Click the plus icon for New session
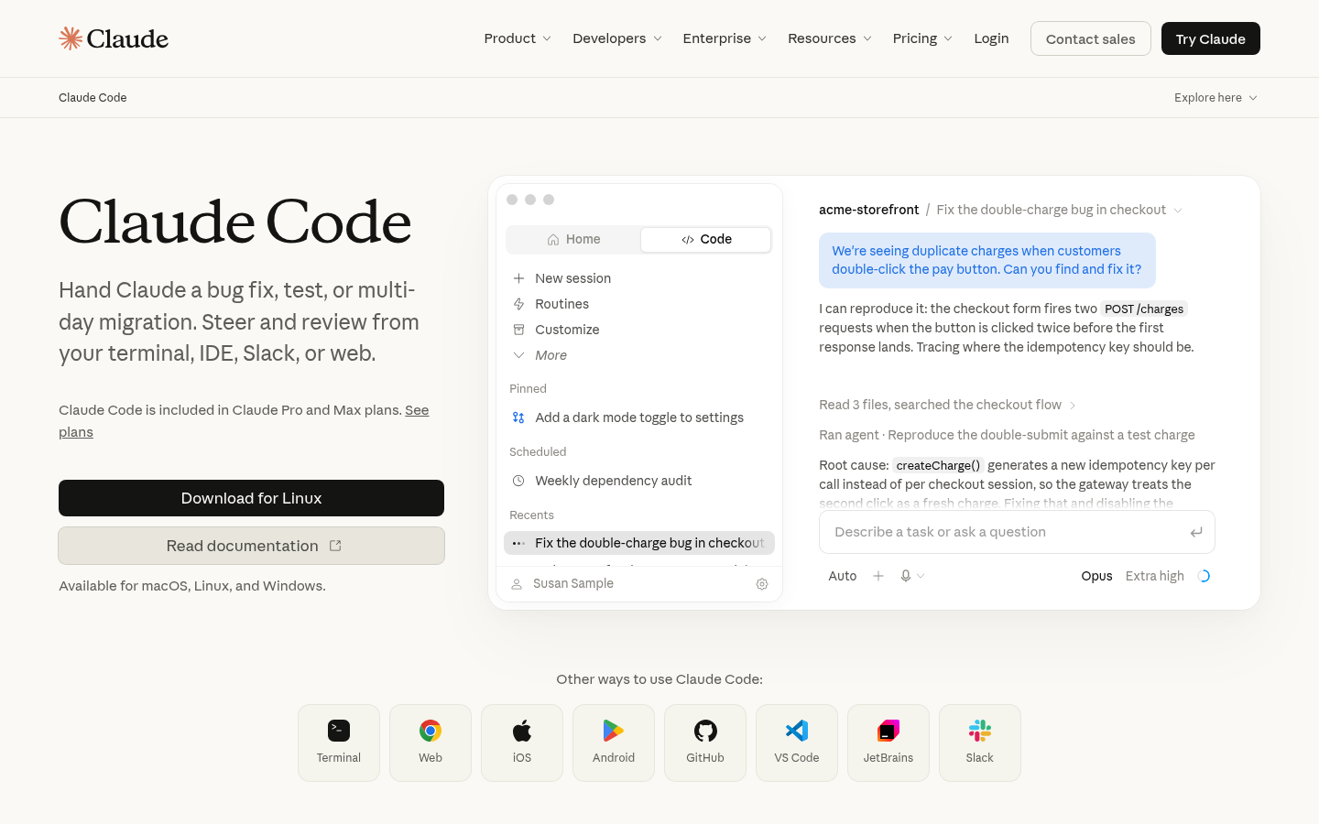This screenshot has height=824, width=1319. pyautogui.click(x=518, y=278)
